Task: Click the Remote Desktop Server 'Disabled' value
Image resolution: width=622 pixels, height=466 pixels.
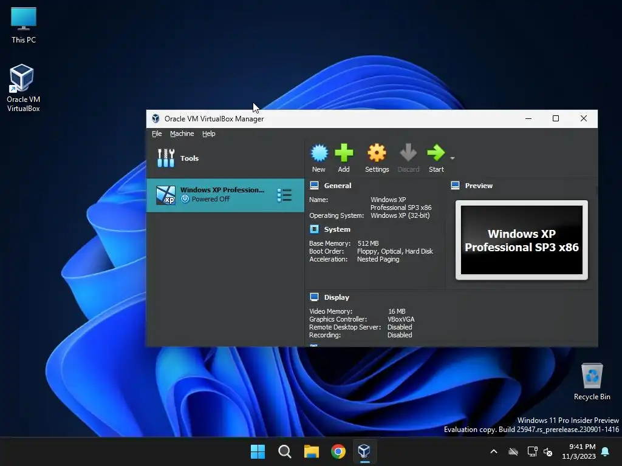Action: [400, 327]
